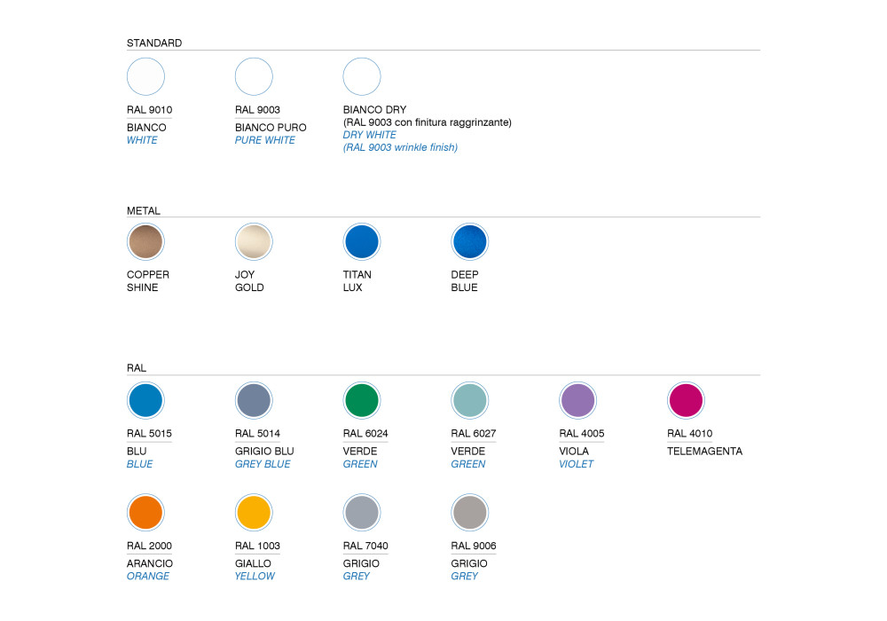Pick the Bianco Dry wrinkle finish swatch
887x621 pixels.
point(362,76)
